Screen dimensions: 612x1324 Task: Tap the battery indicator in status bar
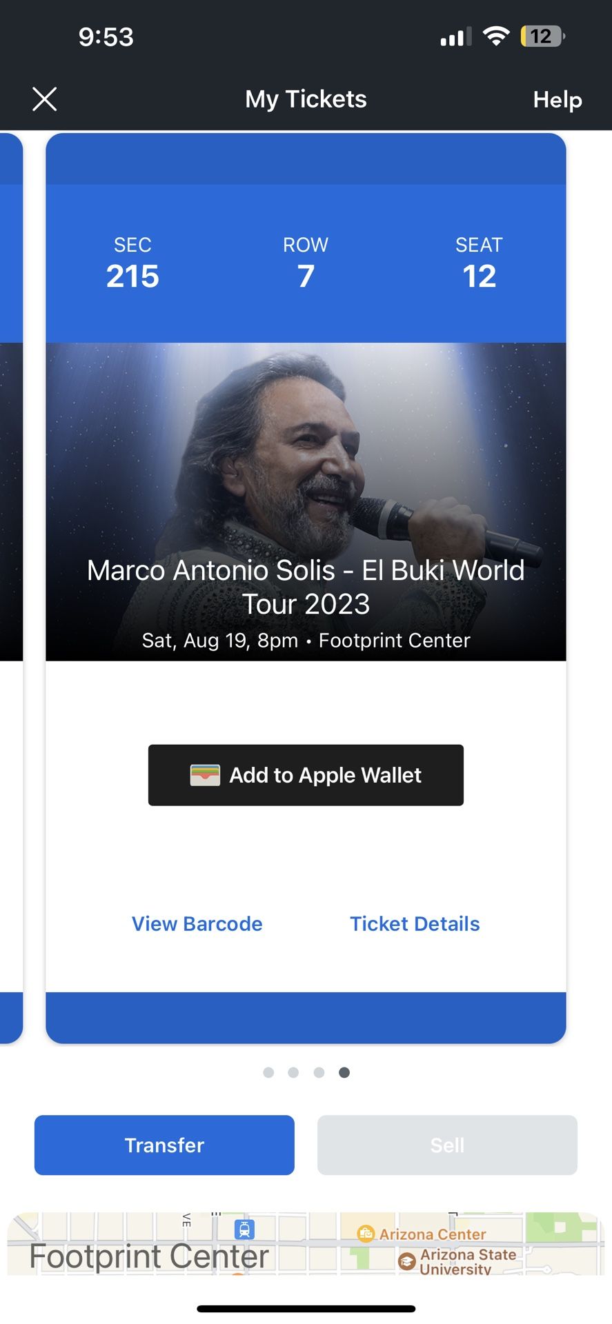pyautogui.click(x=542, y=37)
